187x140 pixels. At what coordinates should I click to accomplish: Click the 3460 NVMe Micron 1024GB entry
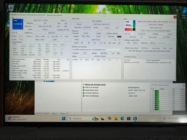(x=158, y=62)
